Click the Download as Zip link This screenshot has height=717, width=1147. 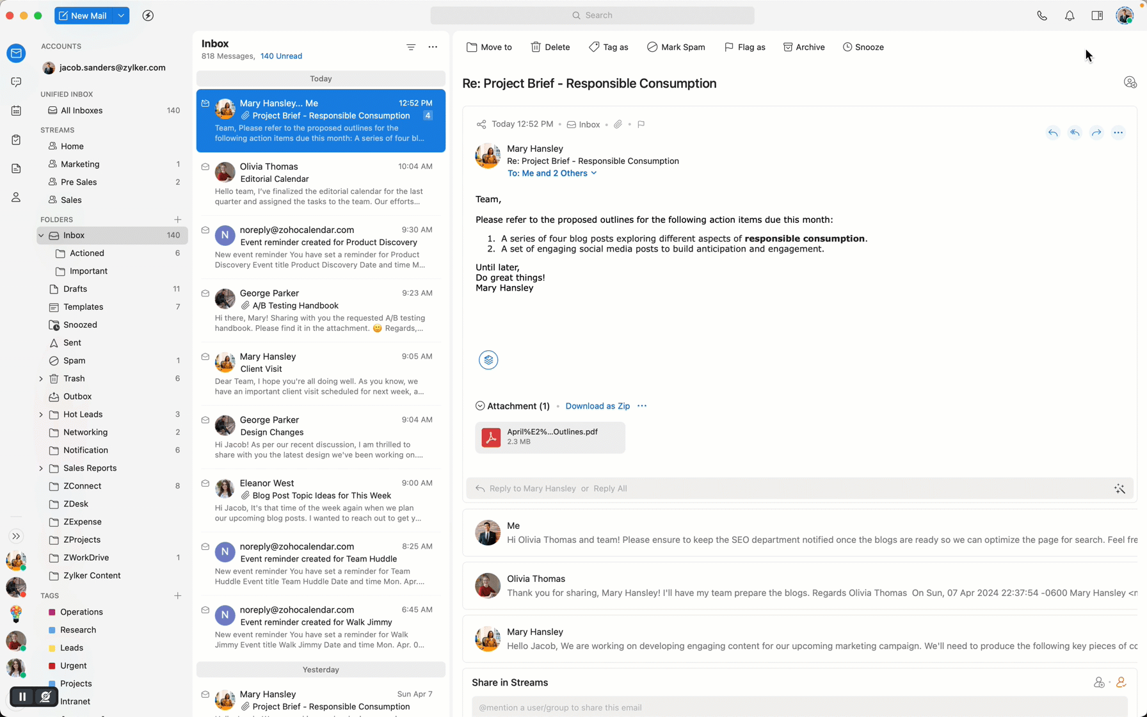point(597,406)
